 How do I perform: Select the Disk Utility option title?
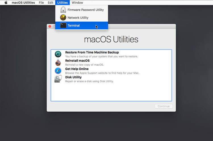tap(73, 77)
